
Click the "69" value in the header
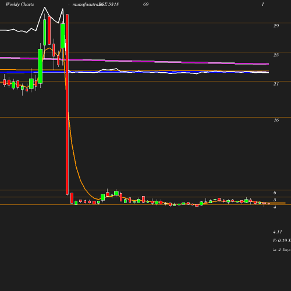pos(145,4)
